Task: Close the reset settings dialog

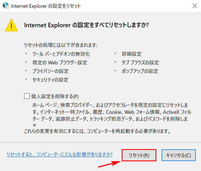Action: click(x=195, y=6)
